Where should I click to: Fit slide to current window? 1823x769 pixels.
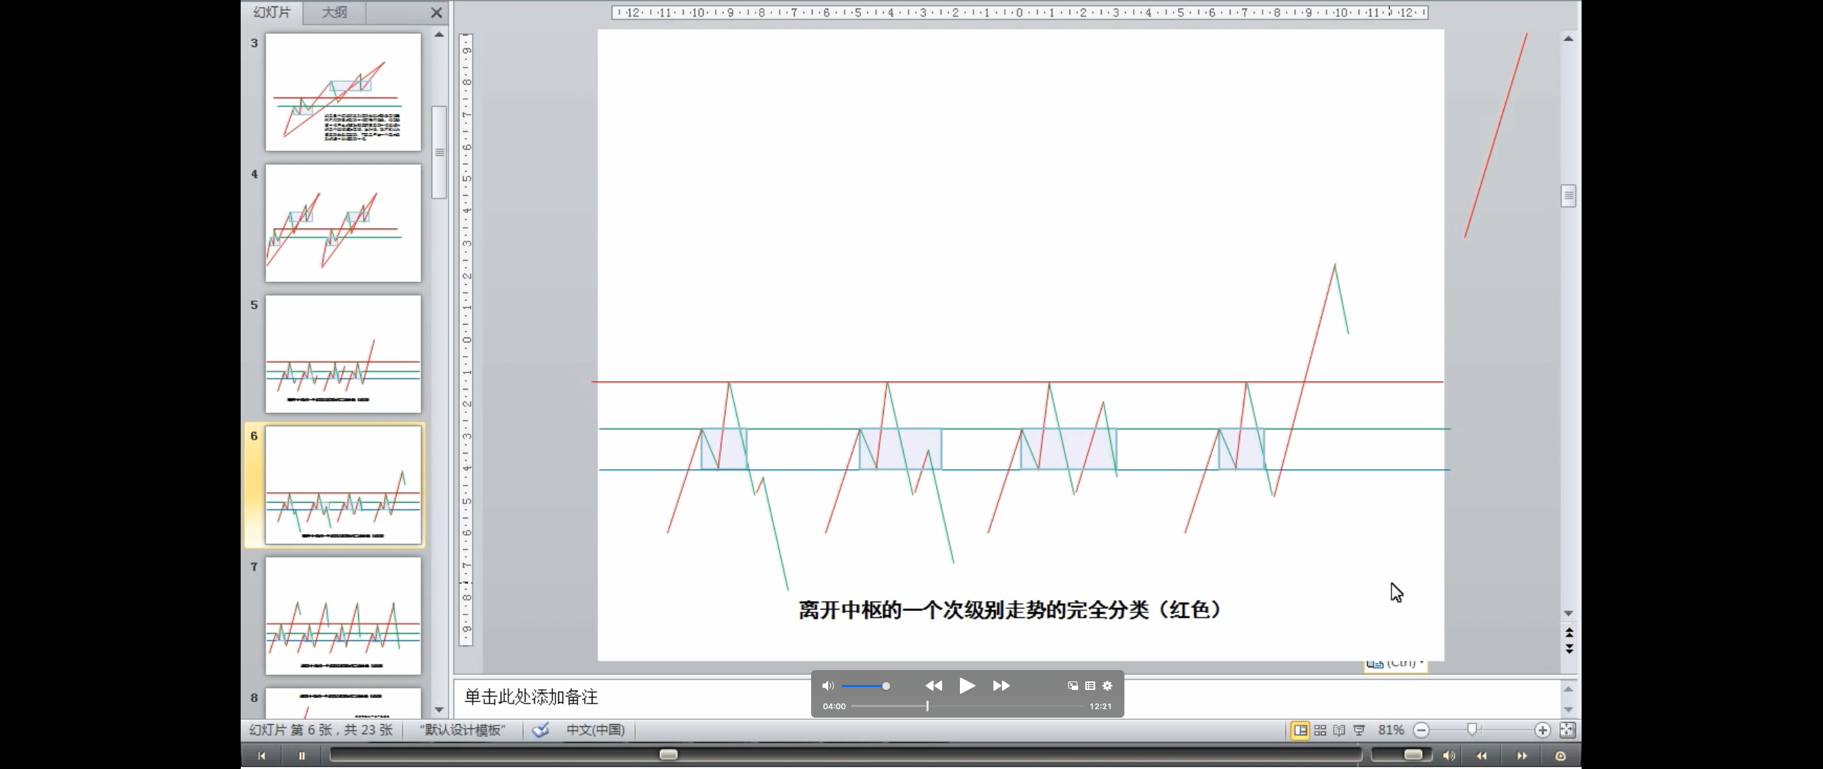[x=1567, y=730]
